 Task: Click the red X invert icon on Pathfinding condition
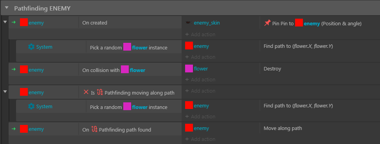pyautogui.click(x=86, y=92)
